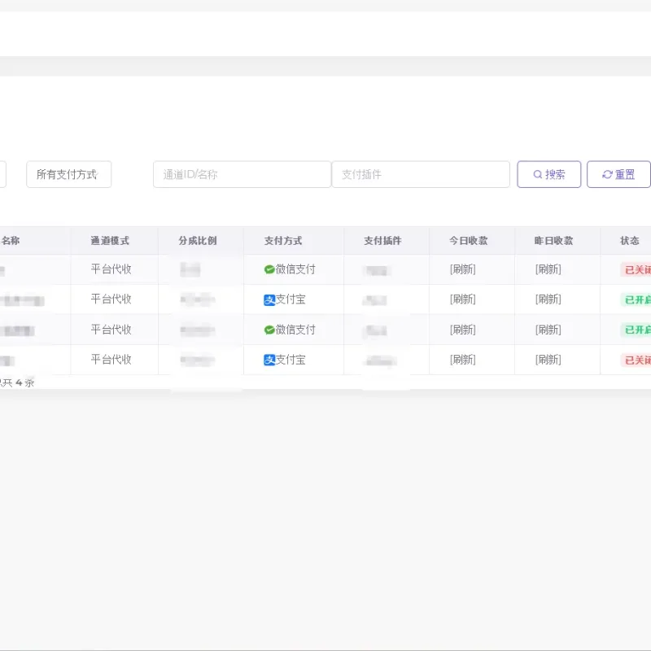Click the 状态 column header
The image size is (651, 651).
click(630, 241)
